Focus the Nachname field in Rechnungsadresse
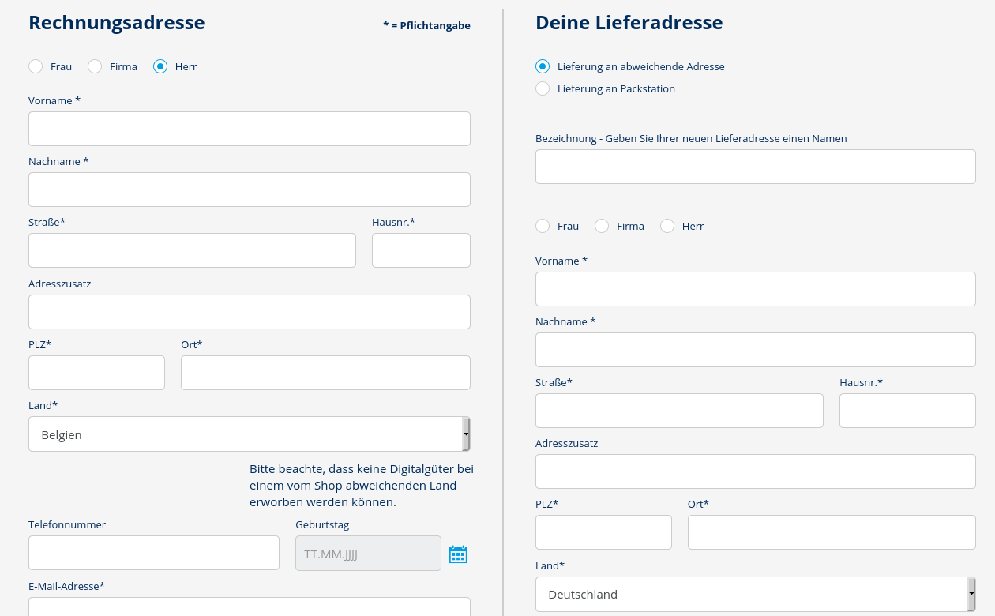995x616 pixels. (250, 190)
